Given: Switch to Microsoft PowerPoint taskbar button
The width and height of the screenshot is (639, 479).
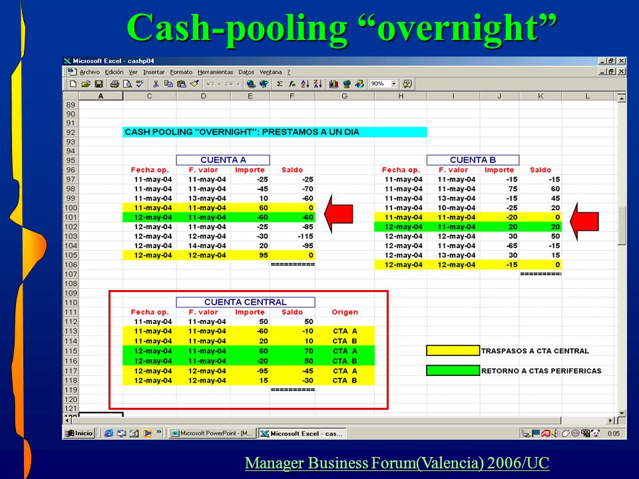Looking at the screenshot, I should pyautogui.click(x=212, y=433).
